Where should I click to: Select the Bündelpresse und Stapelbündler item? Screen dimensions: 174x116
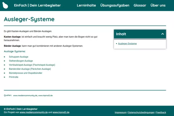click(x=26, y=73)
